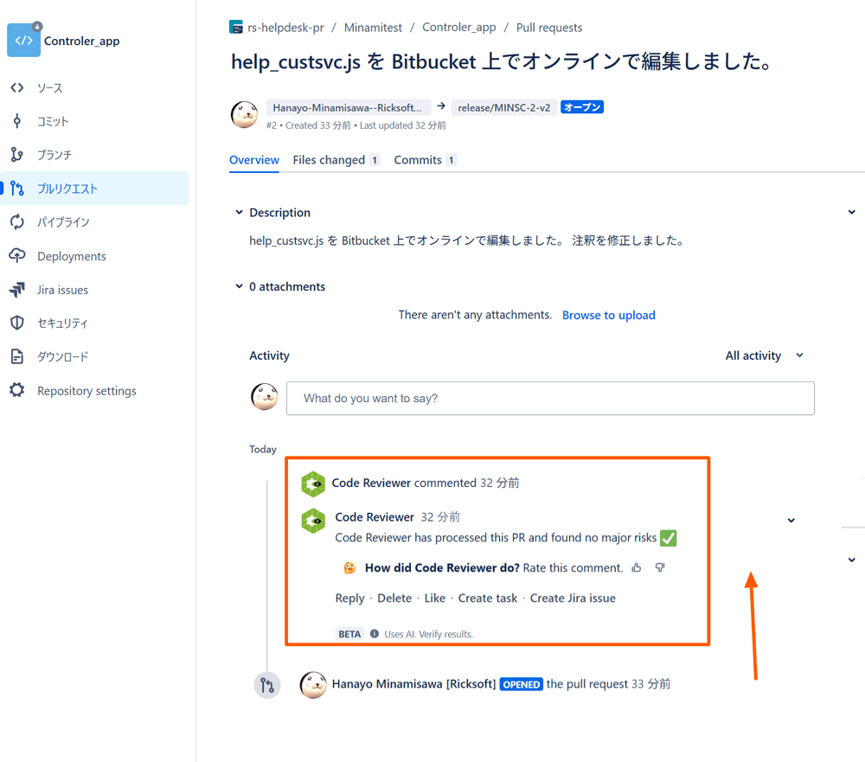Click the Hanayo Minamisawa [Ricksoft] name
This screenshot has height=762, width=865.
coord(413,684)
